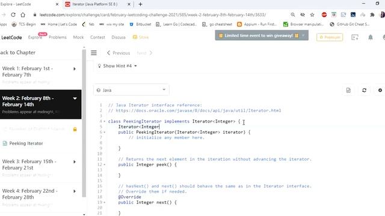The image size is (385, 216).
Task: Click Back to Chapter
Action: click(x=17, y=53)
